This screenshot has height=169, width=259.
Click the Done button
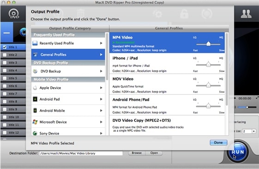point(218,142)
